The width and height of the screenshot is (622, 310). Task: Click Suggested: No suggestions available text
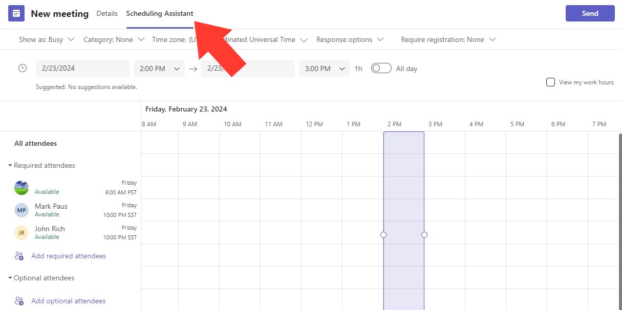[x=87, y=87]
